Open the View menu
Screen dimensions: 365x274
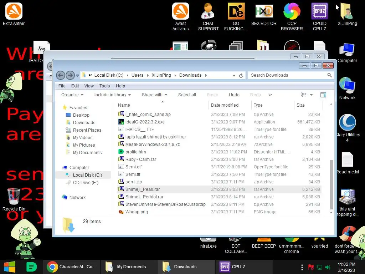pyautogui.click(x=89, y=86)
